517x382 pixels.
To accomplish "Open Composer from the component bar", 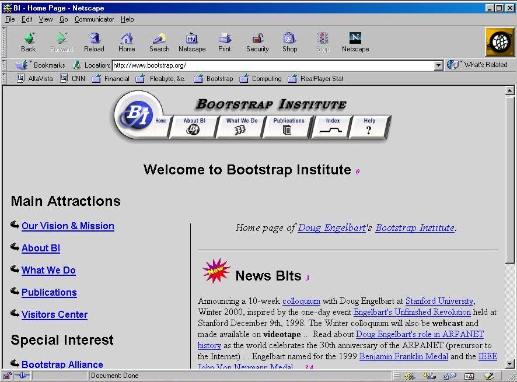I will tap(490, 376).
